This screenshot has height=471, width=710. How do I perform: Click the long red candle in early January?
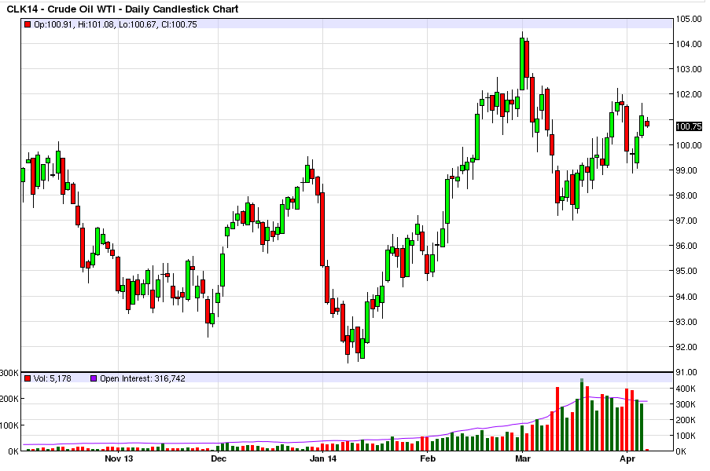click(x=322, y=229)
